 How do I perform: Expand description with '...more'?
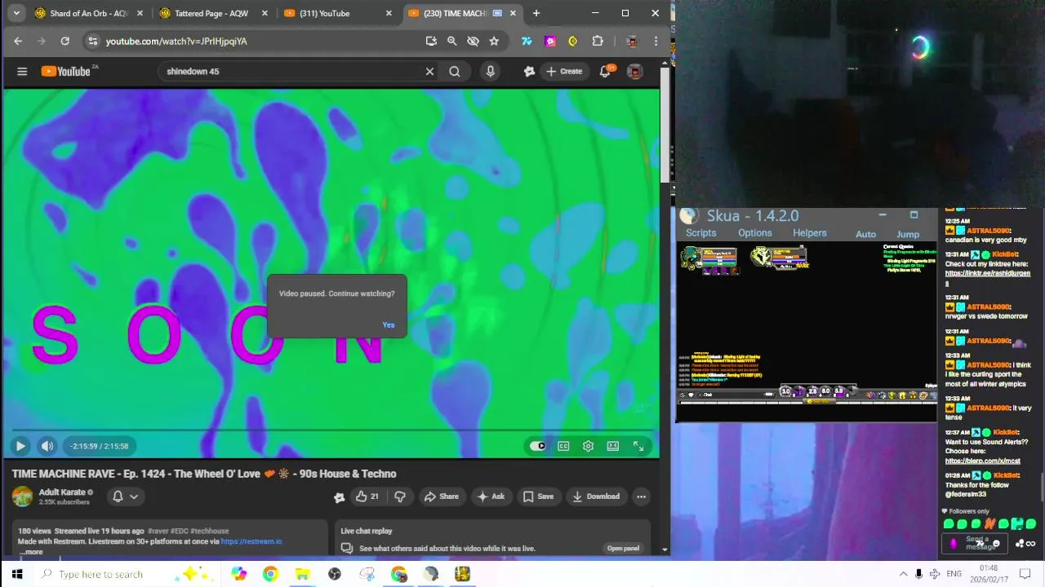[31, 552]
